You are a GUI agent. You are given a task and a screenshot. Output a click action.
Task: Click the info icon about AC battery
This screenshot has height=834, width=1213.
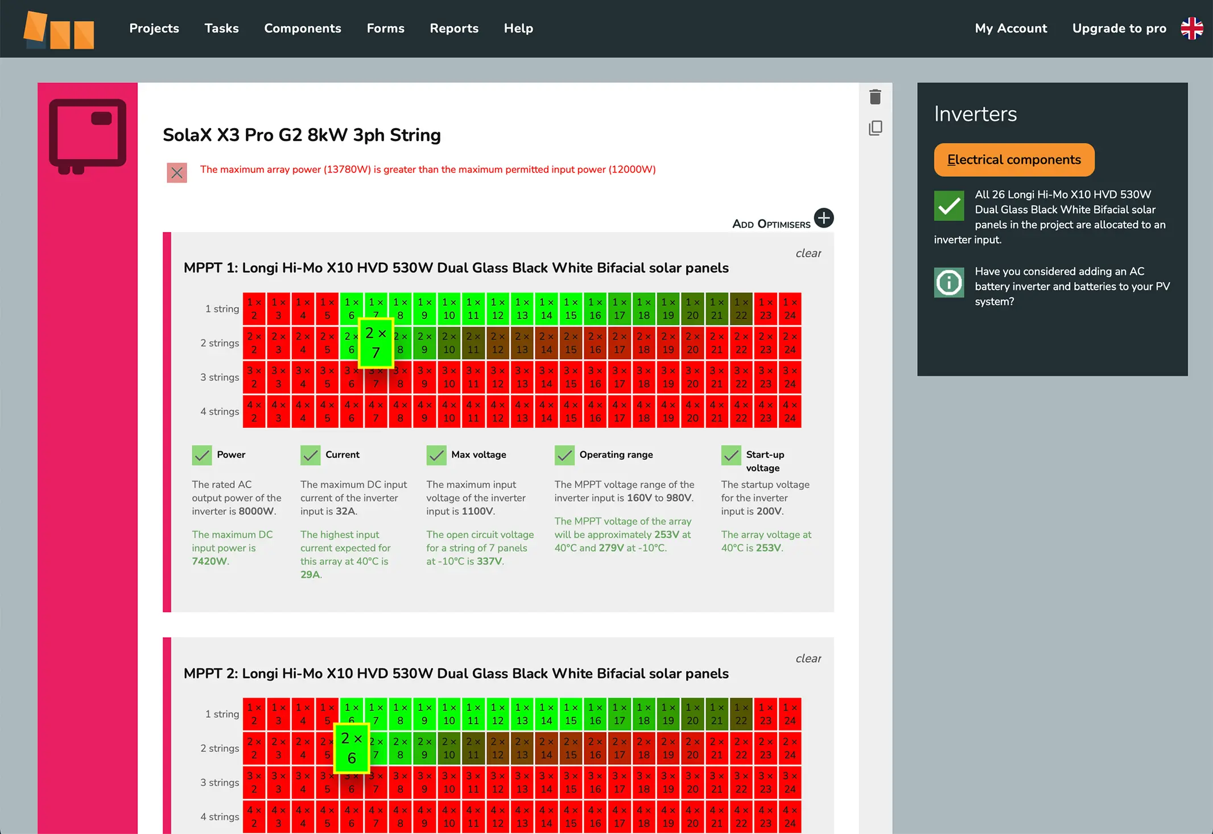(949, 282)
